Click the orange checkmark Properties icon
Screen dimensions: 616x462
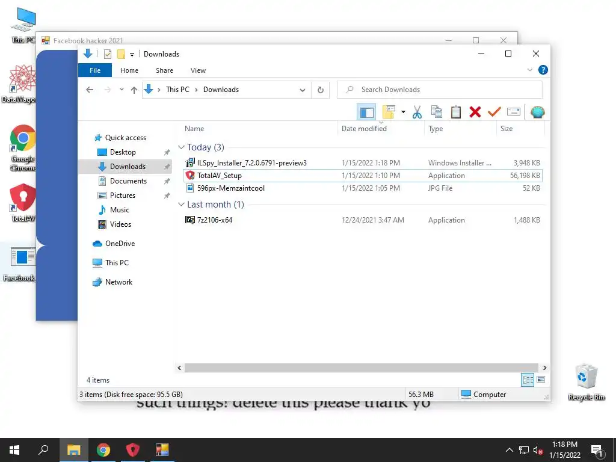[494, 112]
